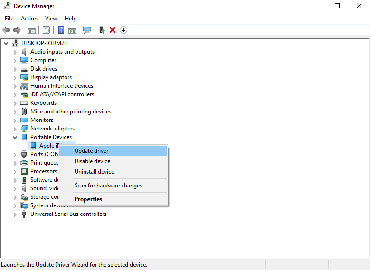Click Show/Hide Action Pane toolbar icon
Viewport: 370px width, 270px height.
point(72,30)
